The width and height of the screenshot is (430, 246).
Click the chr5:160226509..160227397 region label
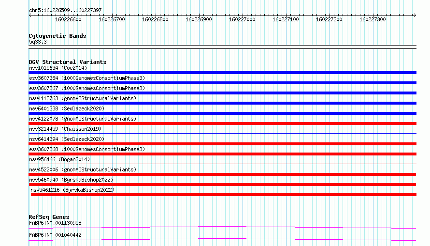65,10
